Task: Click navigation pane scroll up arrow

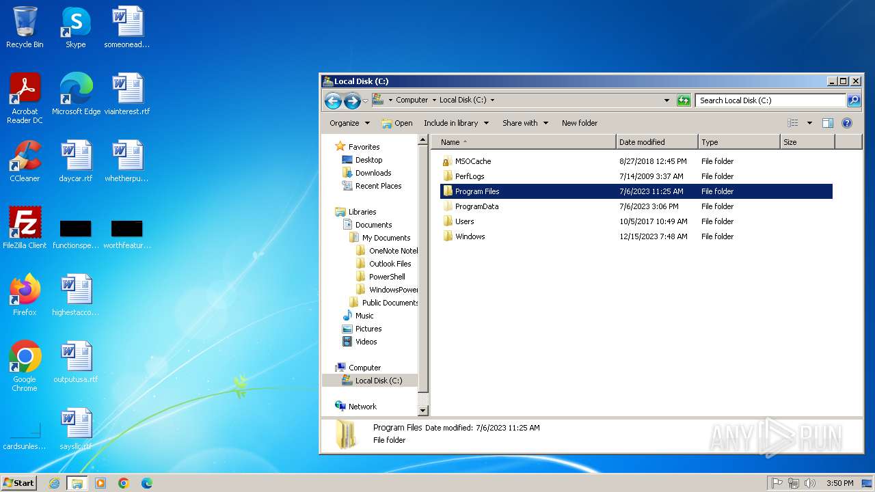Action: click(x=423, y=141)
